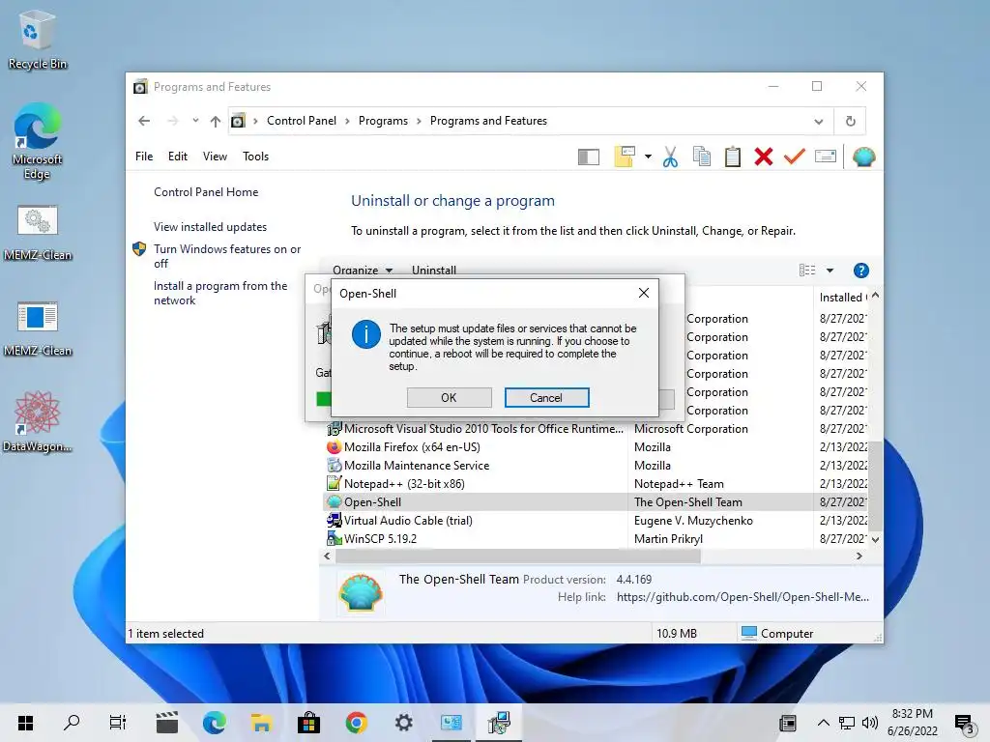Click the red X Delete toolbar icon
This screenshot has width=990, height=742.
coord(764,157)
